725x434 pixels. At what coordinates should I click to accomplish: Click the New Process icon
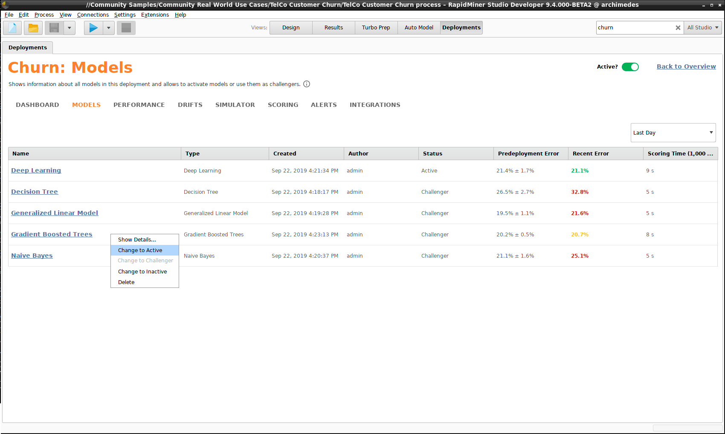tap(12, 28)
